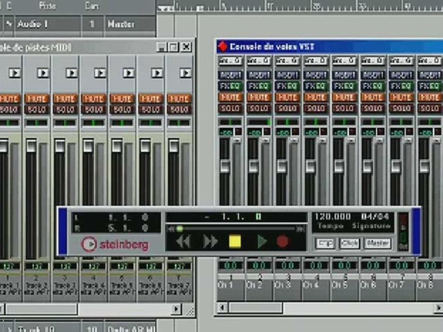Open FX EQ panel for Ch 8
The height and width of the screenshot is (332, 443).
(x=430, y=86)
